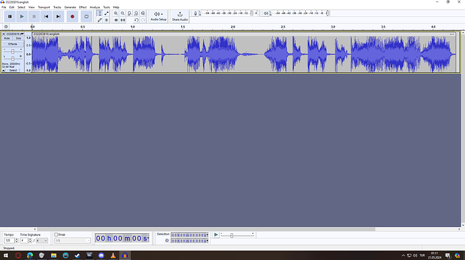Click the Undo arrow icon
This screenshot has width=465, height=260.
coord(136,19)
